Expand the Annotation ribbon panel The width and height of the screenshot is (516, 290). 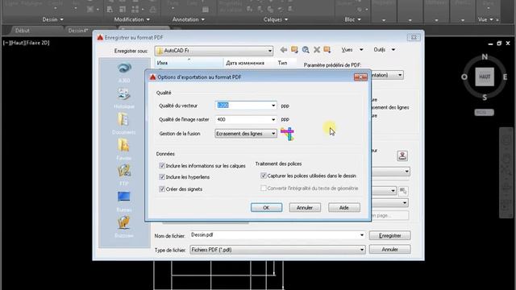(188, 19)
